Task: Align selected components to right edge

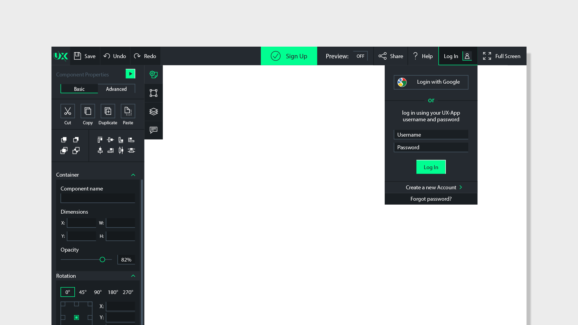Action: click(110, 150)
